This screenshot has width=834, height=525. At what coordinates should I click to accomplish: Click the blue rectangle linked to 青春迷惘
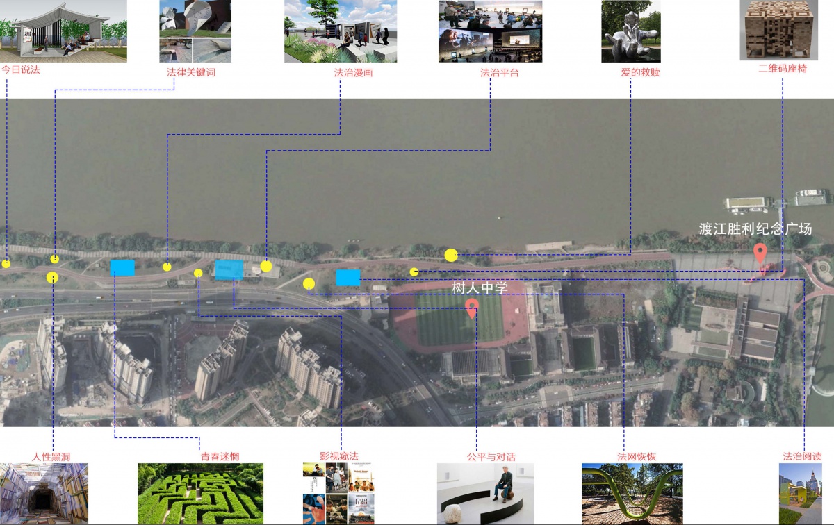pyautogui.click(x=122, y=268)
